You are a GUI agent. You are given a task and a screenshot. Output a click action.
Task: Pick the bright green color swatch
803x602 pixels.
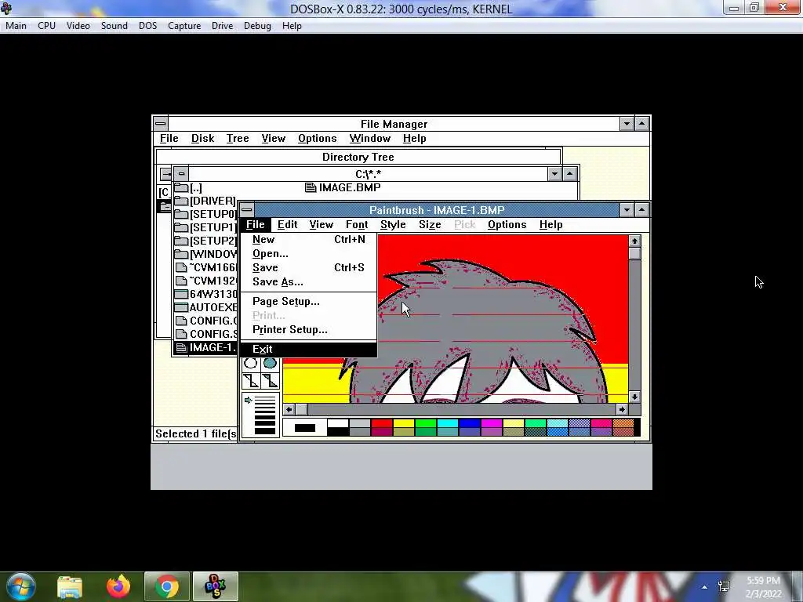pos(425,423)
